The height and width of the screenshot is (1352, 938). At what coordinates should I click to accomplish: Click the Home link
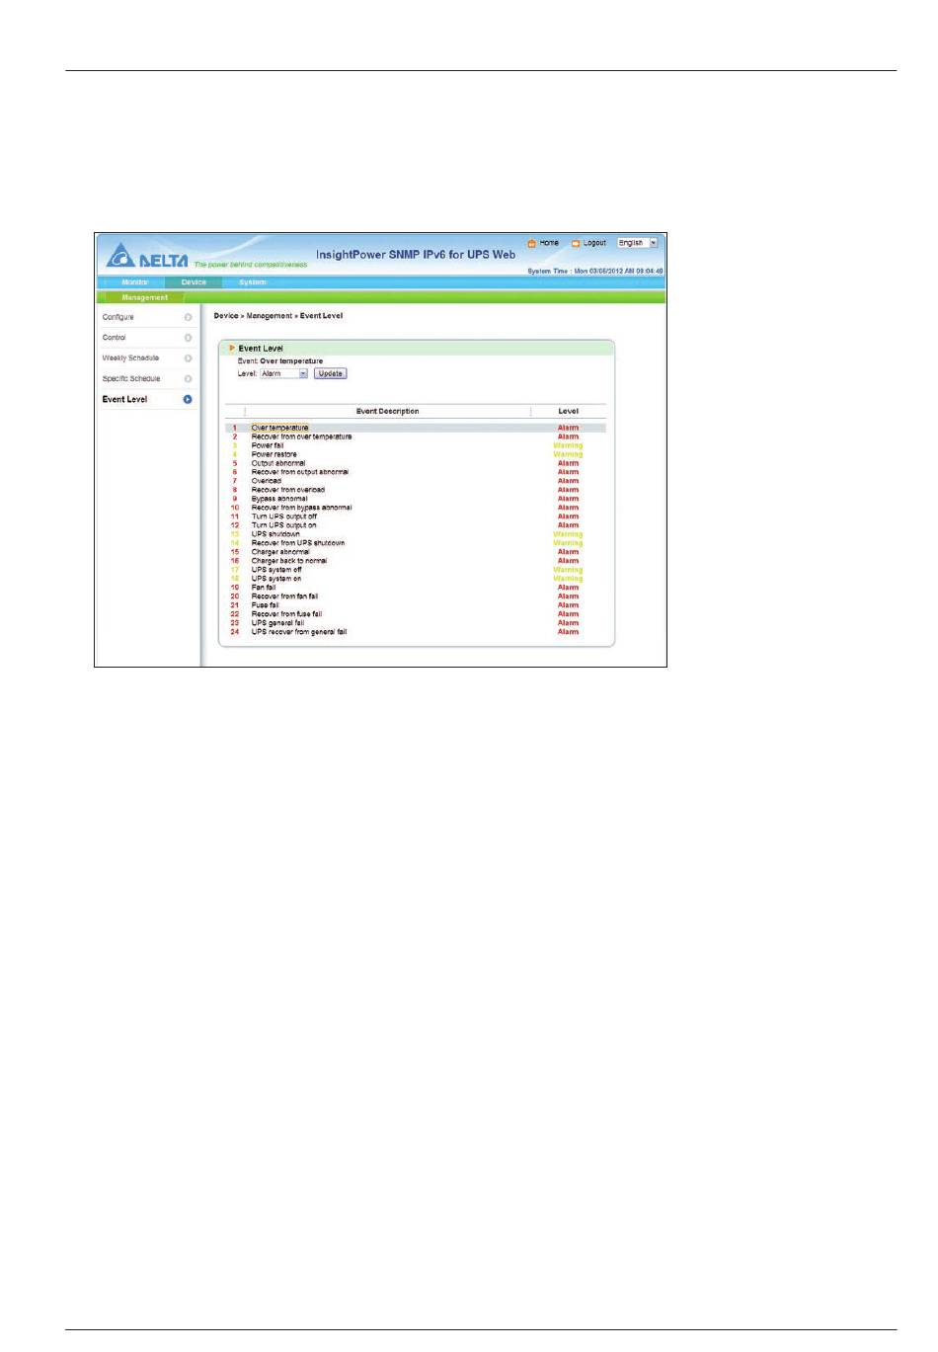pyautogui.click(x=549, y=243)
